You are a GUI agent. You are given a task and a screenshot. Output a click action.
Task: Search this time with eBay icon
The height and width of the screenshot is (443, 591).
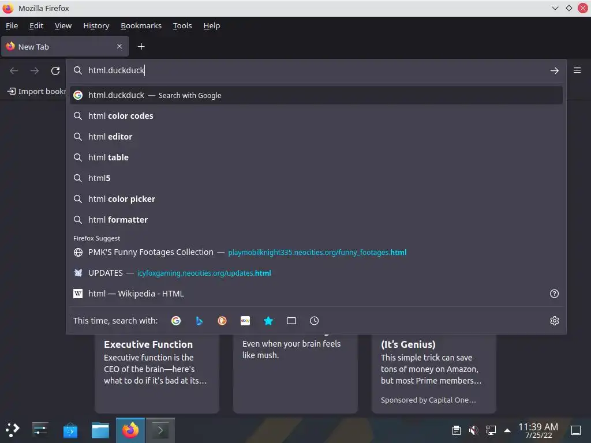[x=245, y=321]
